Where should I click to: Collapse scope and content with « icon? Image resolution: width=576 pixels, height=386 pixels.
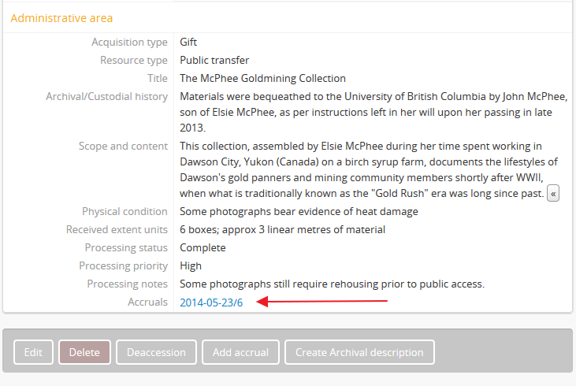pos(553,194)
